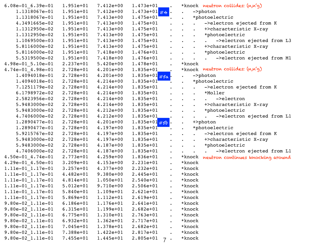Select the value 2.805e+01 in last row

[x=145, y=238]
